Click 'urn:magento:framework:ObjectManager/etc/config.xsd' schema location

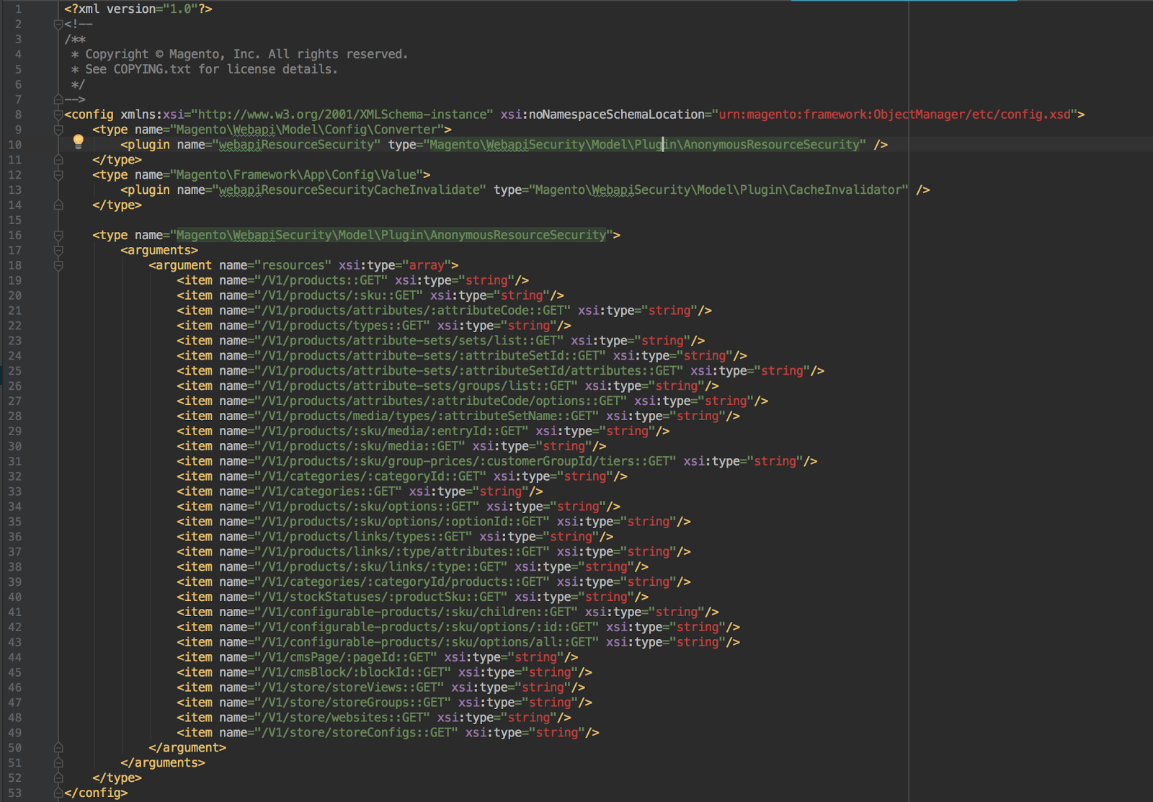(894, 115)
